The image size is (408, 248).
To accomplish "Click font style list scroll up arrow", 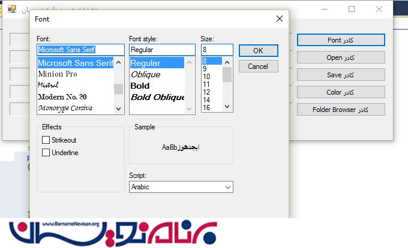I will point(190,62).
